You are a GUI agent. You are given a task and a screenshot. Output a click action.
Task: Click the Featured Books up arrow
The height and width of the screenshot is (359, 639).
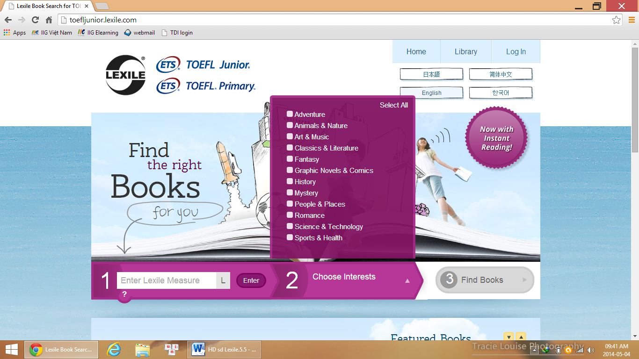point(521,337)
